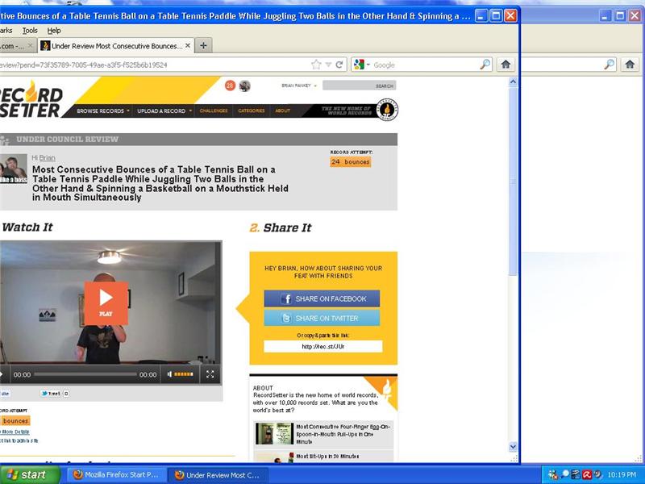This screenshot has height=484, width=645.
Task: Click the 24 bounces record attempt badge
Action: 351,162
